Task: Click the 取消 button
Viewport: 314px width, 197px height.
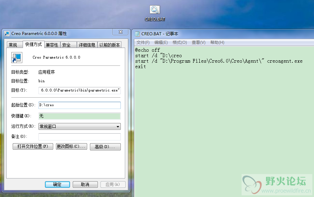Action: point(85,184)
